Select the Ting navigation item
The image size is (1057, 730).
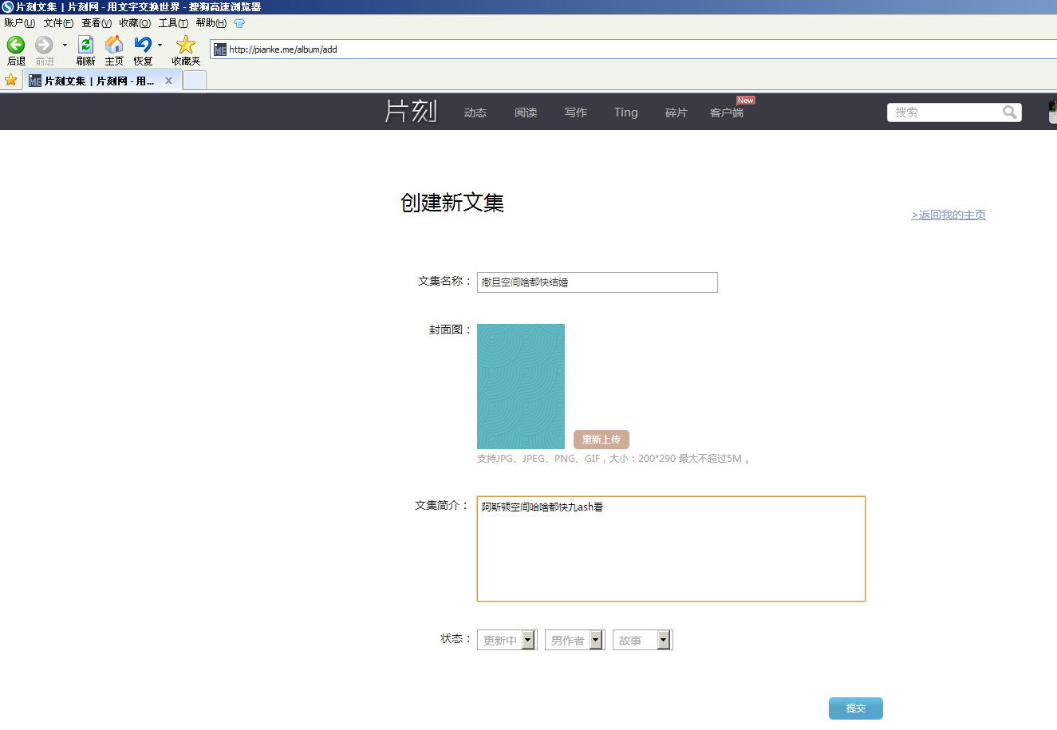(x=626, y=112)
